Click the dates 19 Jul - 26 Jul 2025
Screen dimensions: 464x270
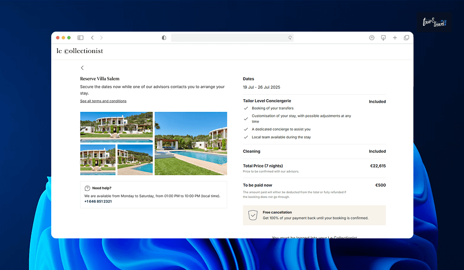[x=262, y=88]
